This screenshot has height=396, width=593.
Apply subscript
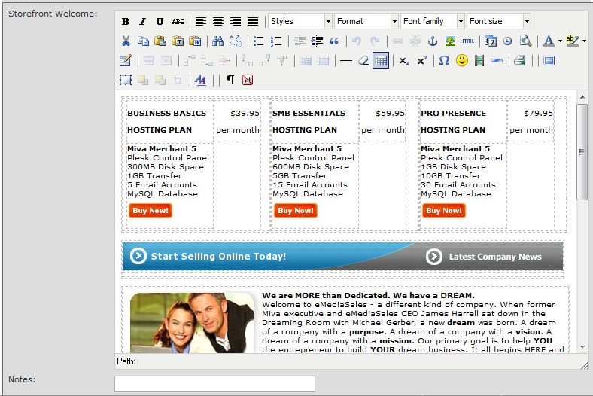[x=404, y=60]
